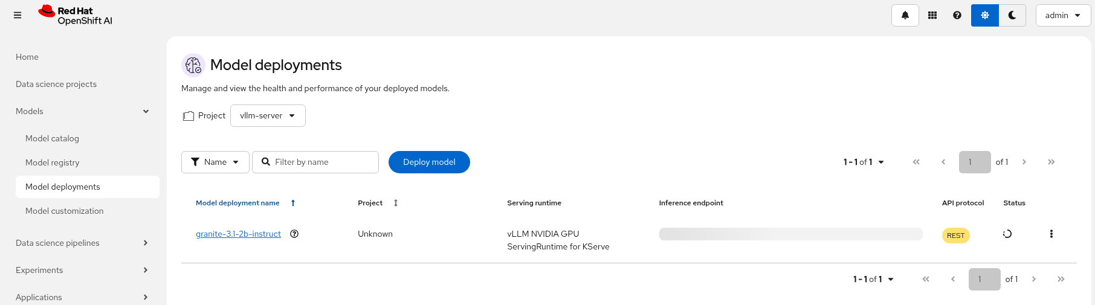Open the application launcher grid
Viewport: 1095px width, 305px height.
[x=932, y=15]
